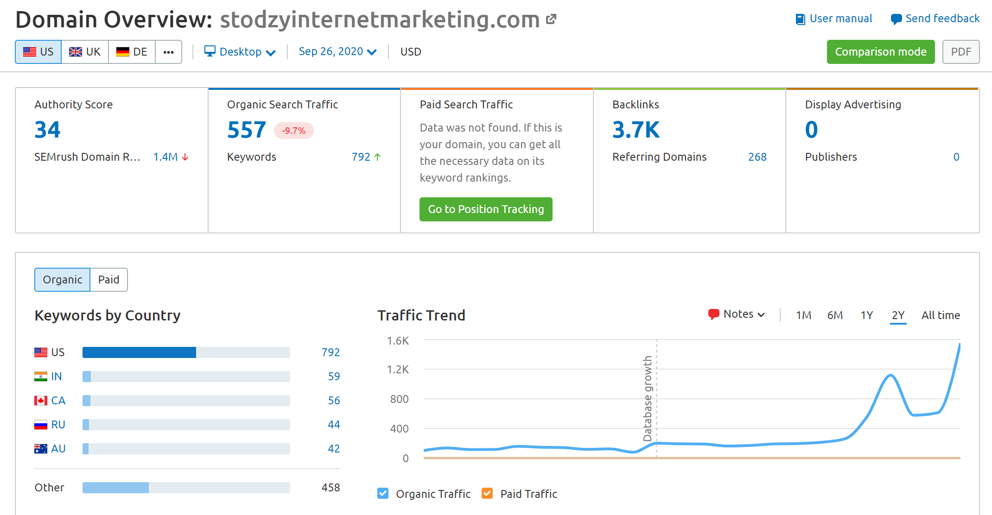Uncheck the Organic Traffic checkbox
The height and width of the screenshot is (515, 992).
point(383,494)
